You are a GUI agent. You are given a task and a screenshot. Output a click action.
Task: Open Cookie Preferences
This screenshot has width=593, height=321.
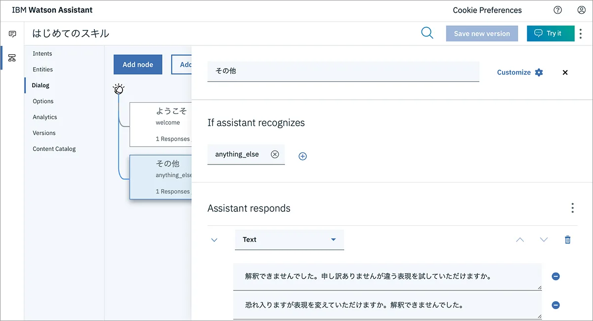point(487,10)
